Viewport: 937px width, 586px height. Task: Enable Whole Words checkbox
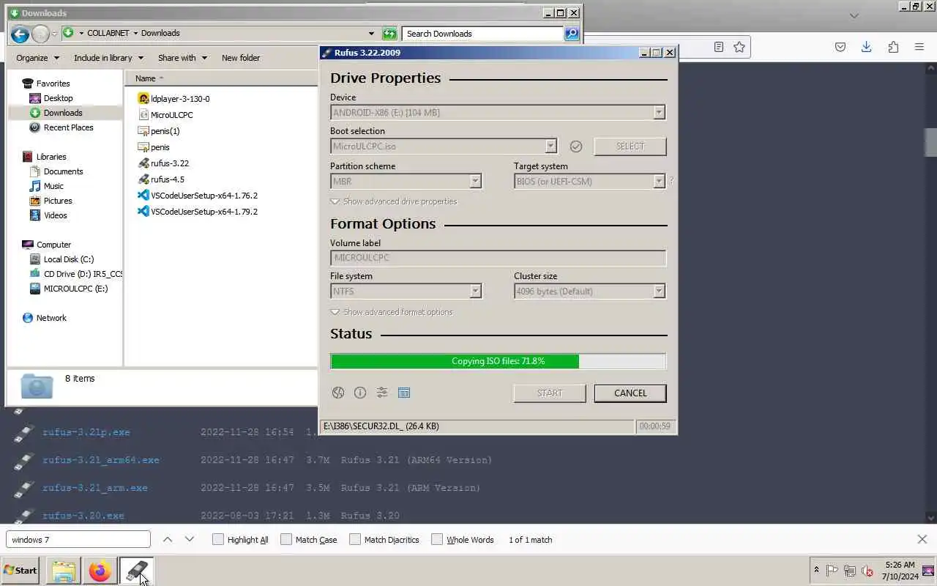tap(437, 539)
